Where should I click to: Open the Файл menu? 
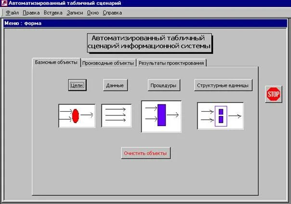[x=12, y=13]
